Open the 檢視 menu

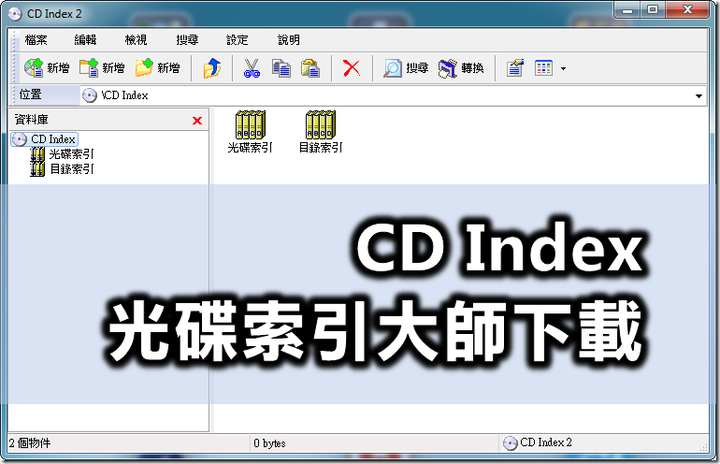coord(136,40)
